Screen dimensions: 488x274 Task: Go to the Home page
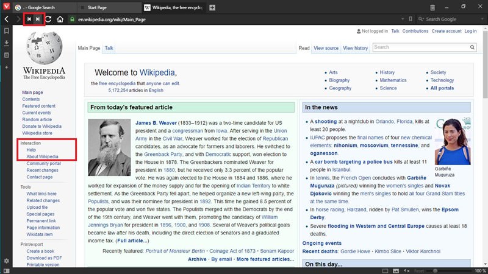point(60,19)
